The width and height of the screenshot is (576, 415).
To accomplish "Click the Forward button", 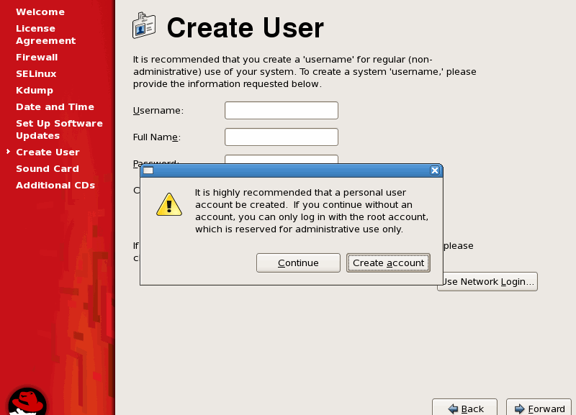I will click(x=539, y=408).
